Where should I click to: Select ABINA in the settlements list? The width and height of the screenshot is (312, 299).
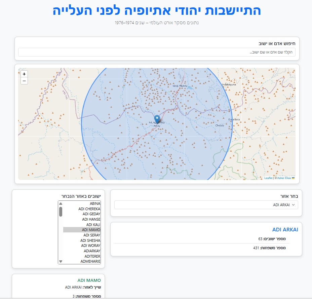pos(82,203)
